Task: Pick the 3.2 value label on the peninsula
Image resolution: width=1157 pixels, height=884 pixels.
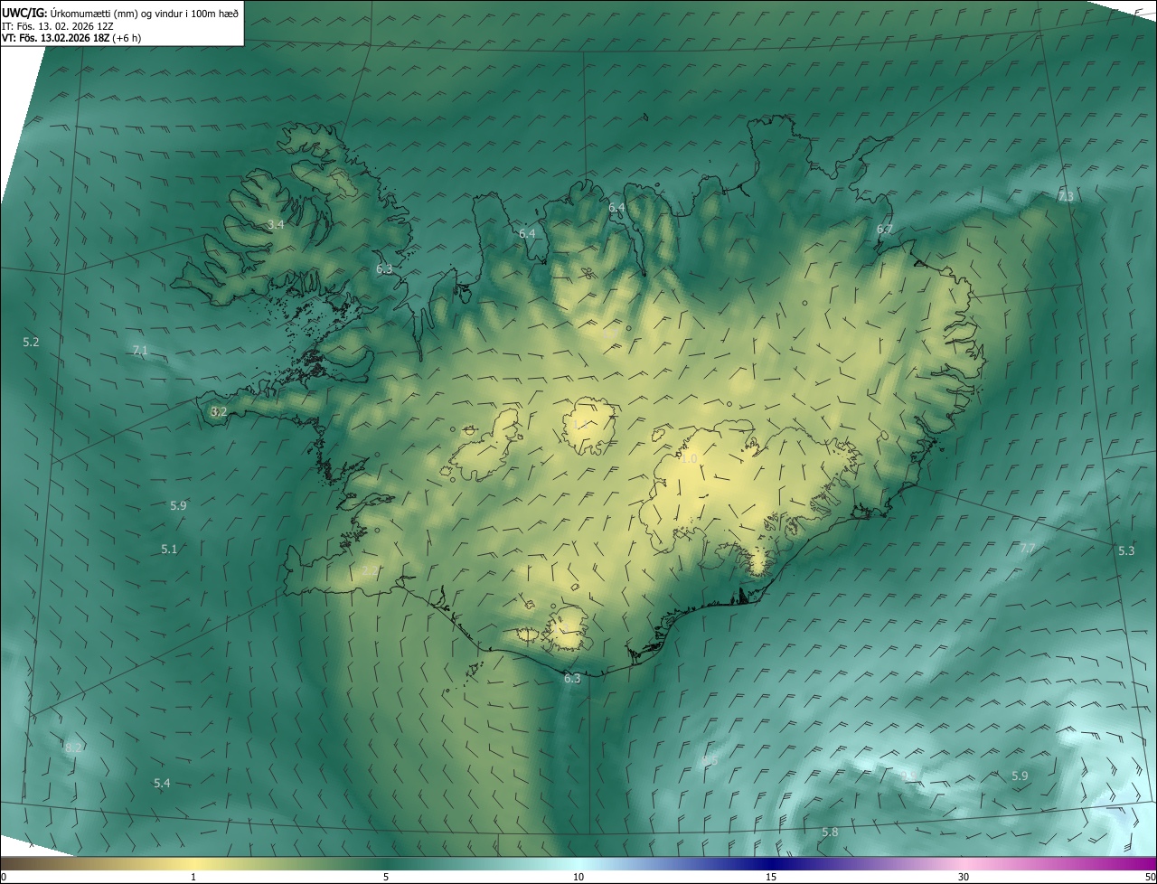Action: (219, 412)
